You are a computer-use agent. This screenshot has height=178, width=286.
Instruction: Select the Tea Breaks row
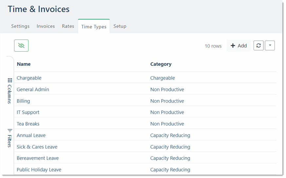(28, 124)
